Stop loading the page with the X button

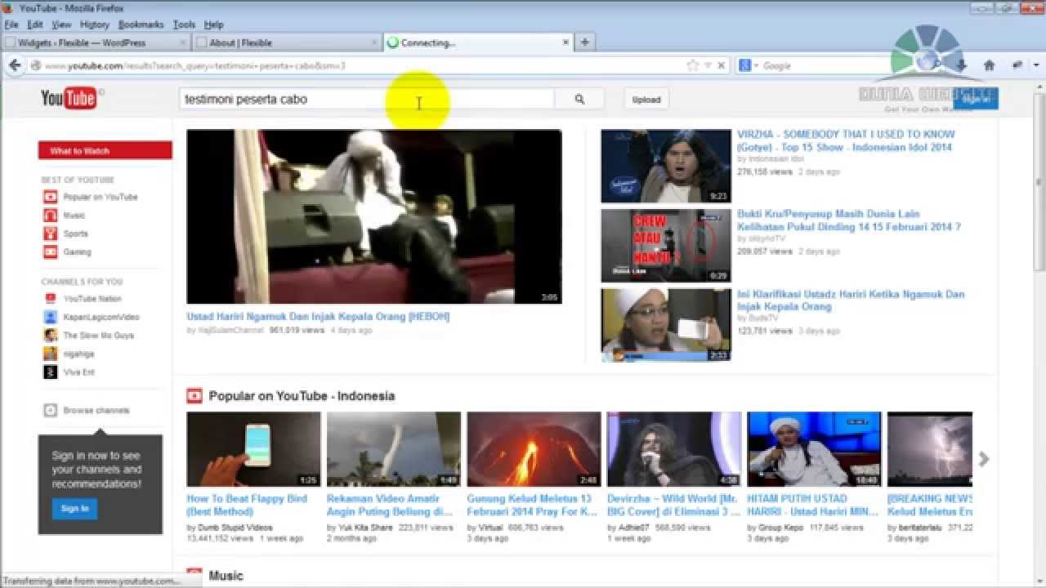tap(721, 65)
